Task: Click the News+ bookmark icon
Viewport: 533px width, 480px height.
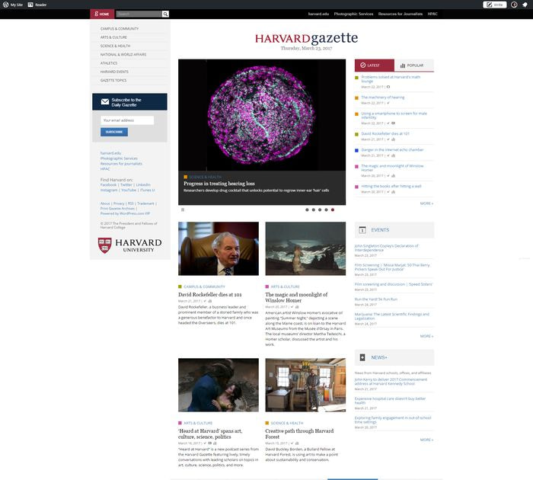Action: point(362,357)
